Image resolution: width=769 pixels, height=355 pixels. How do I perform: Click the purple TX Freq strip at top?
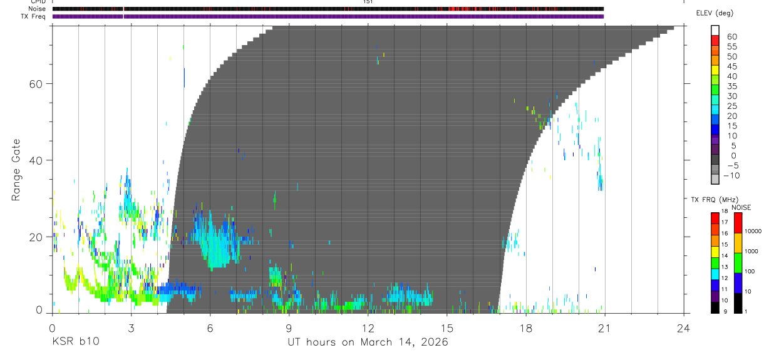tap(328, 16)
